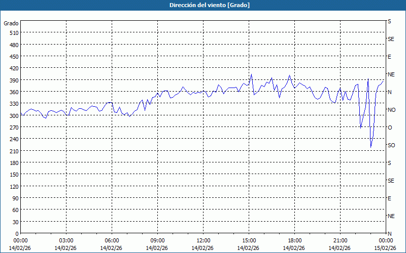Click the lowest dip of the wind line

tap(371, 147)
